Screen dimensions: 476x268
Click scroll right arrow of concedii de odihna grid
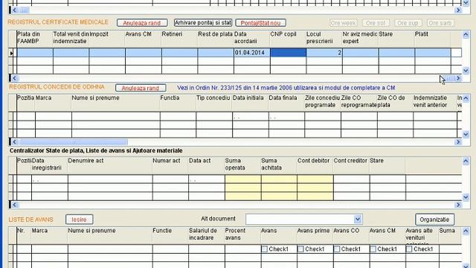[458, 142]
